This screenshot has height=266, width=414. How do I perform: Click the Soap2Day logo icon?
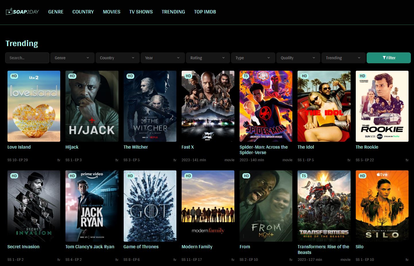[9, 12]
